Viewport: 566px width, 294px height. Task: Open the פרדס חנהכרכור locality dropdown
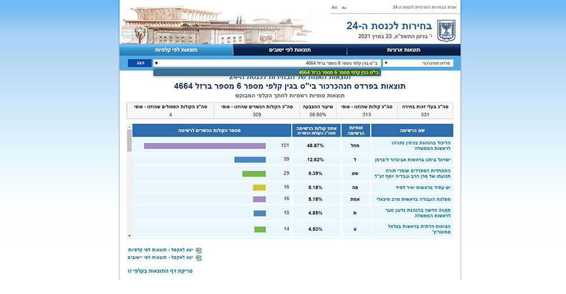click(418, 63)
